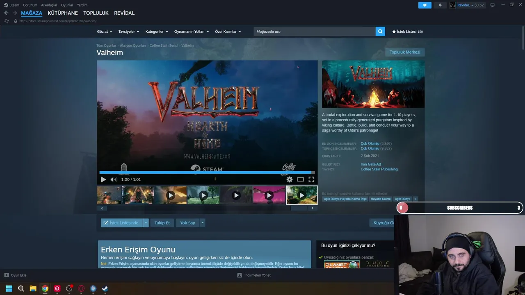Click Aksiyon Oyunları breadcrumb
The height and width of the screenshot is (295, 525).
click(133, 45)
